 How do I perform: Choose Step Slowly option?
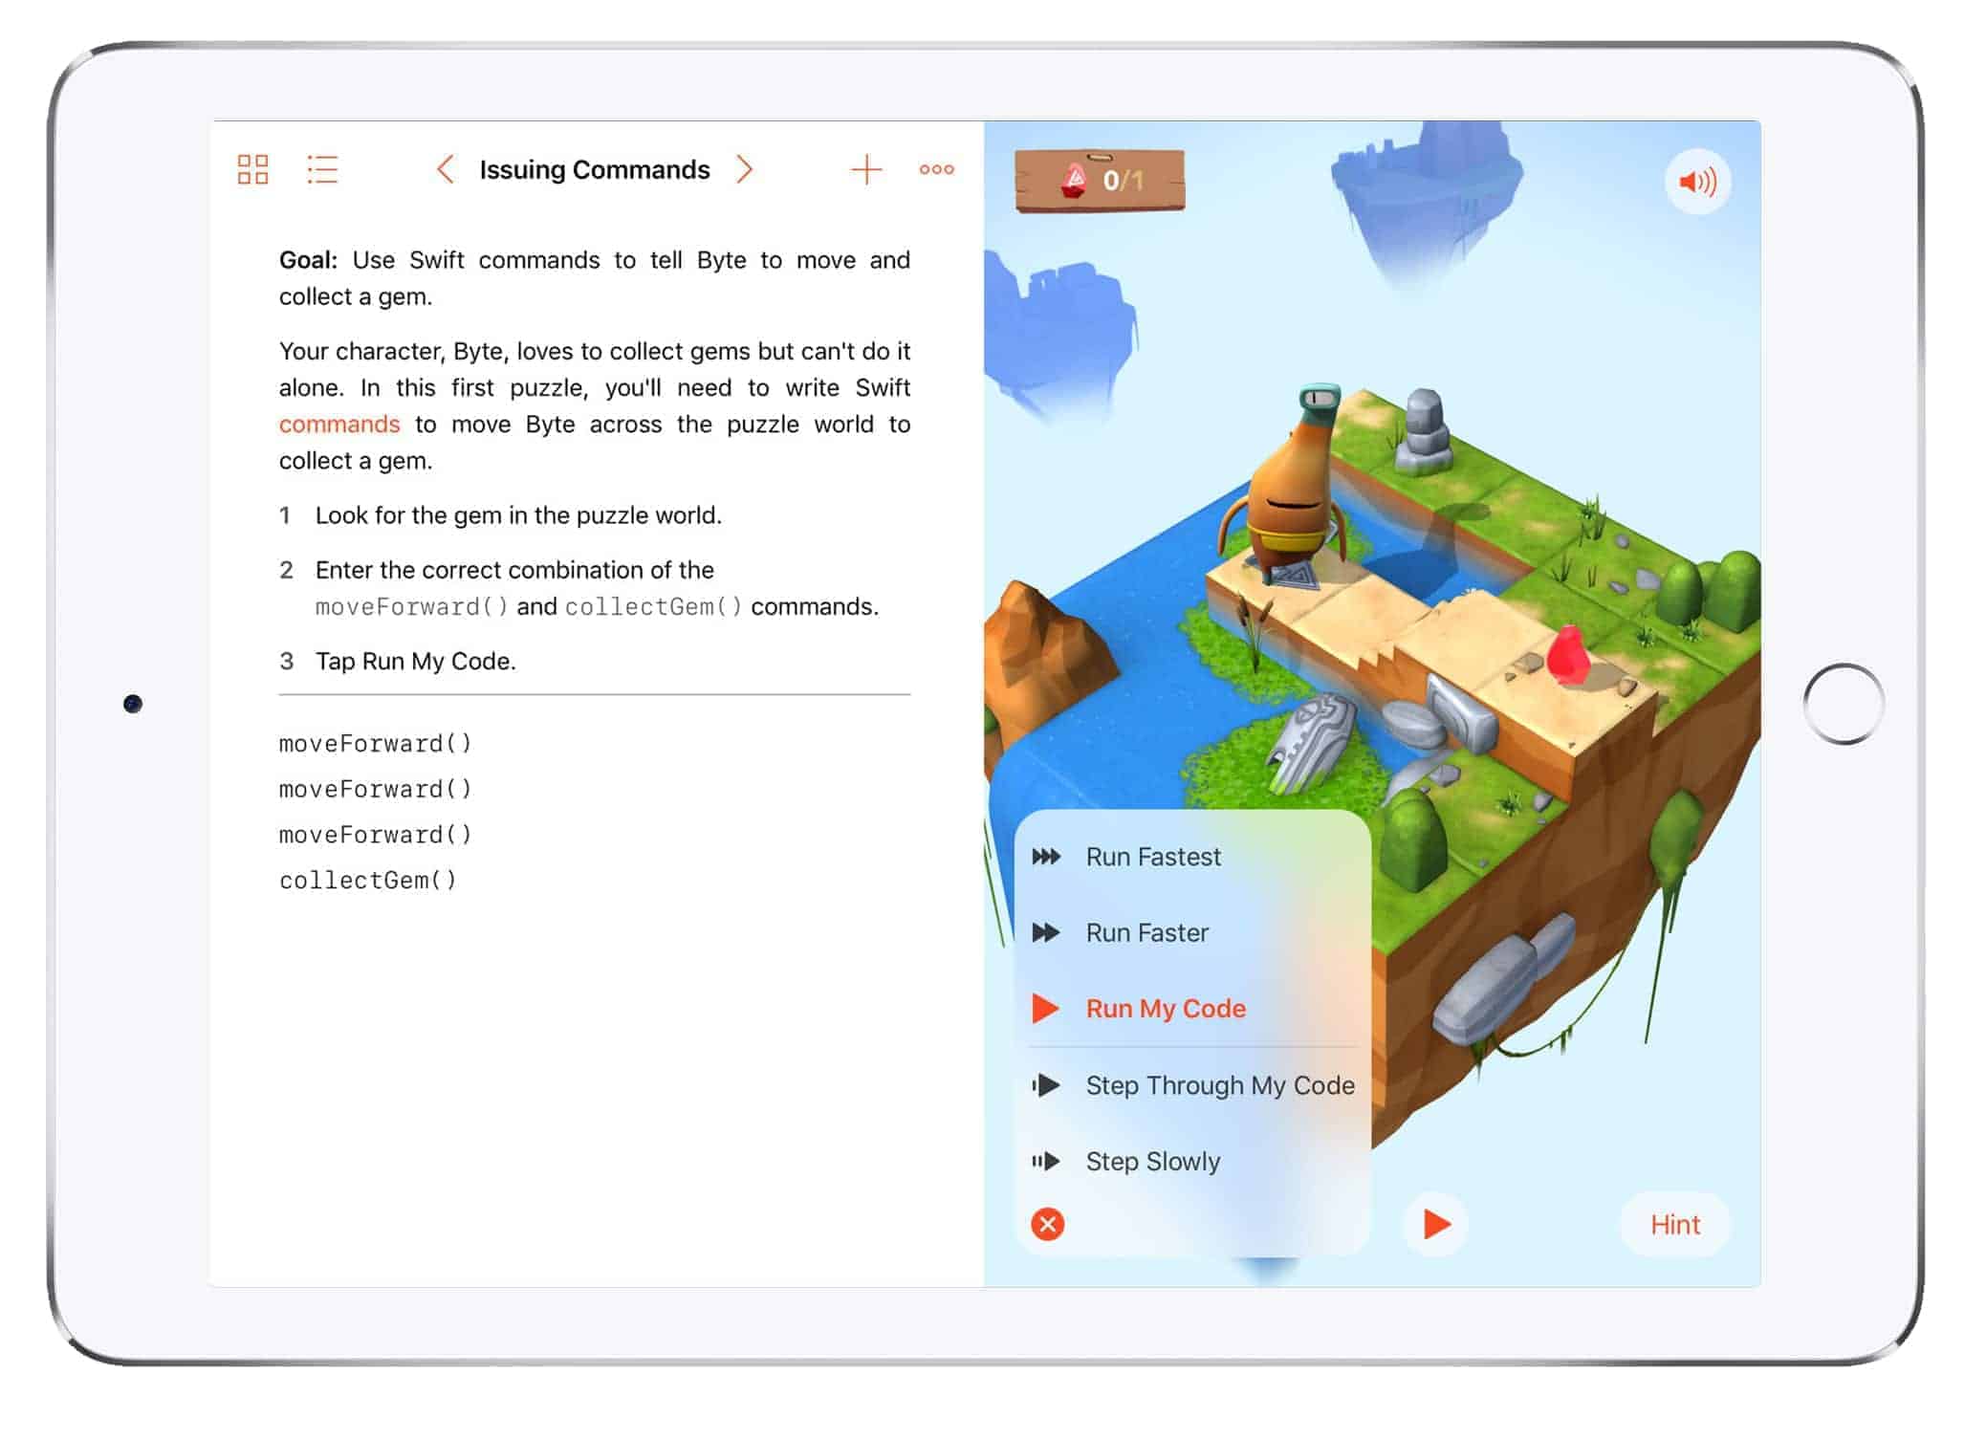[1193, 1162]
